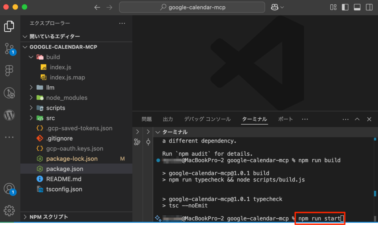Click the google-calendar-mcp search box
The width and height of the screenshot is (378, 225).
pyautogui.click(x=192, y=7)
